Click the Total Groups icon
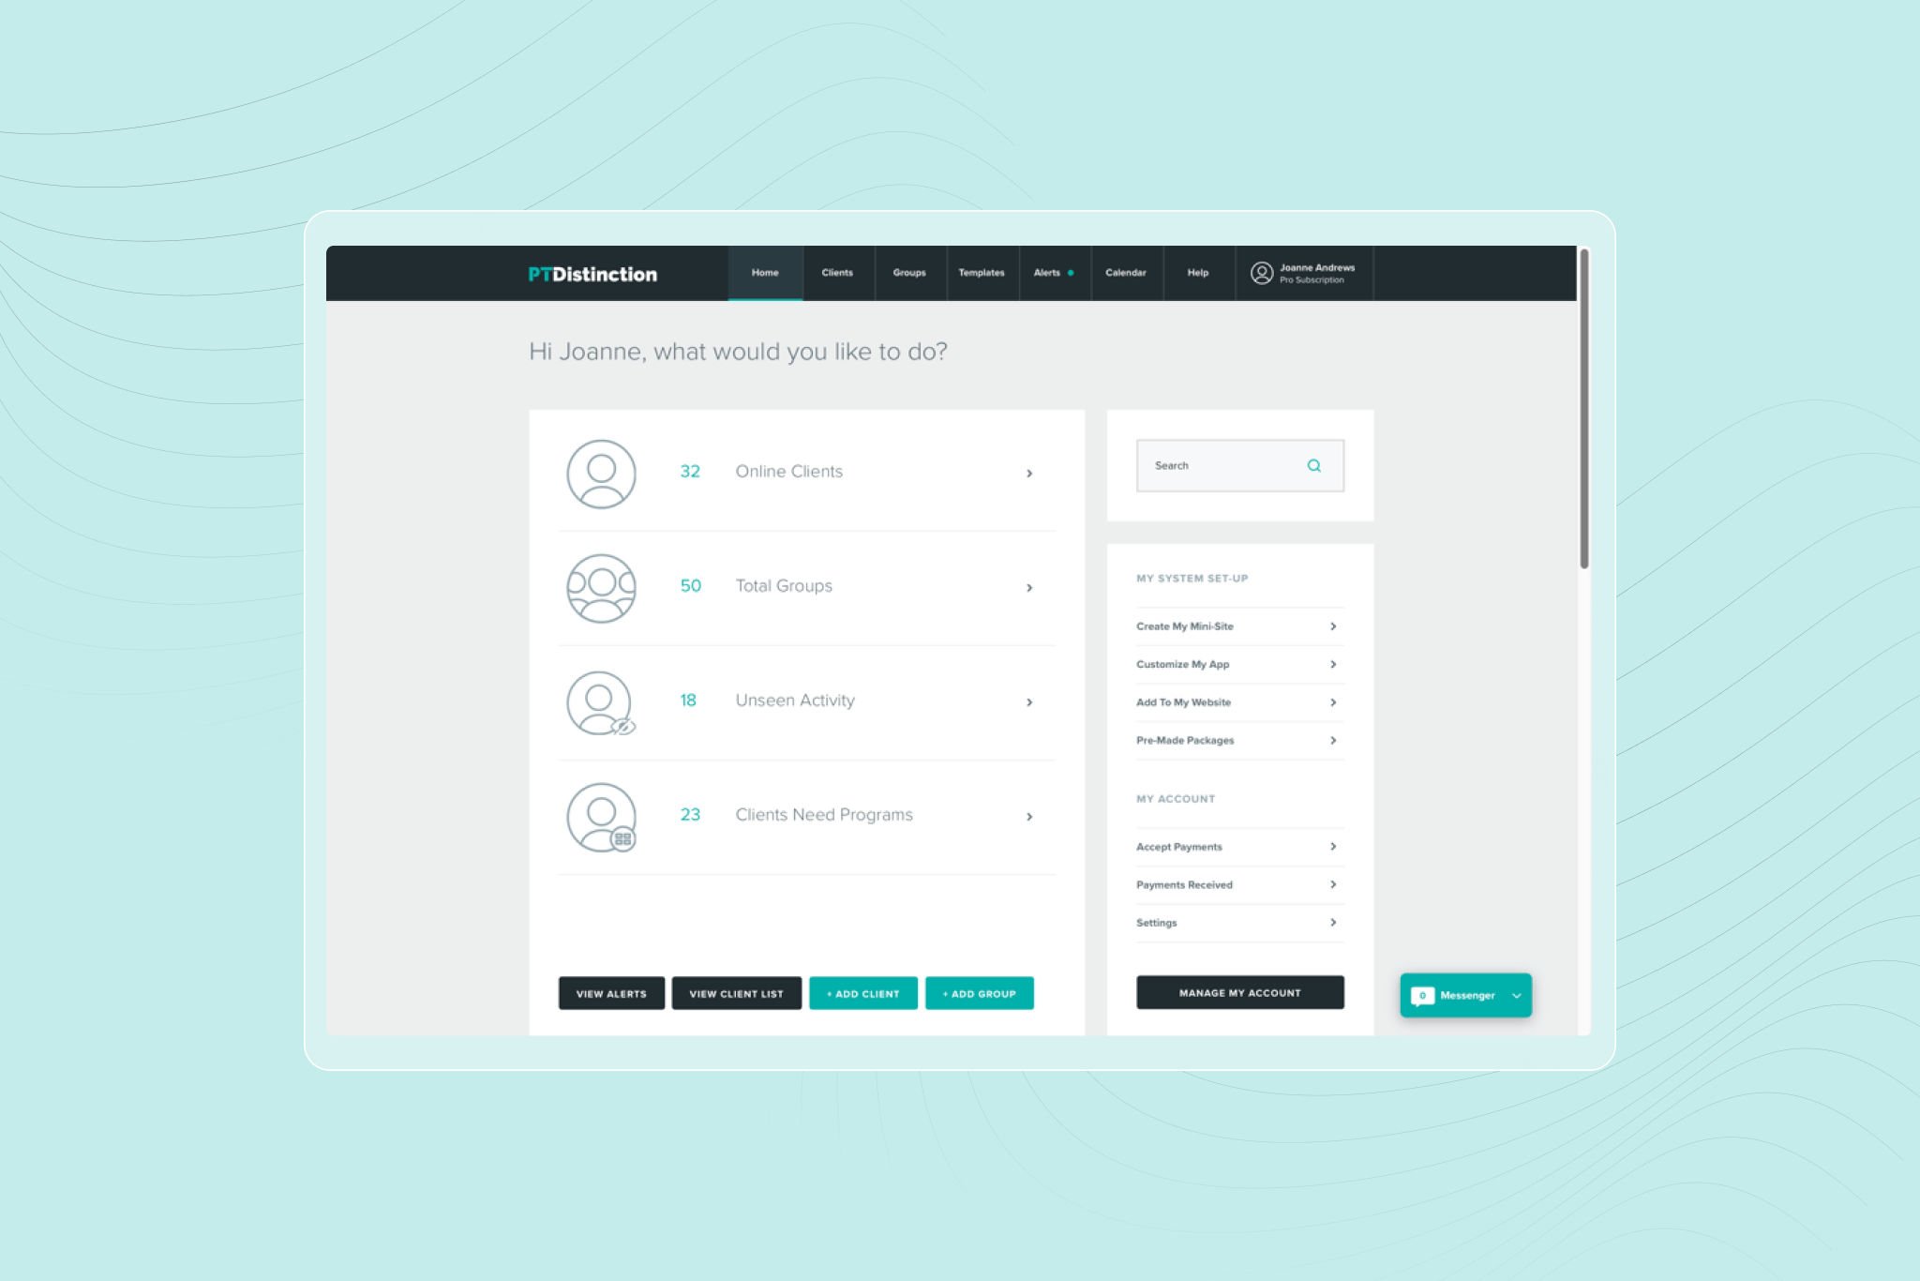The height and width of the screenshot is (1281, 1920). click(x=600, y=586)
